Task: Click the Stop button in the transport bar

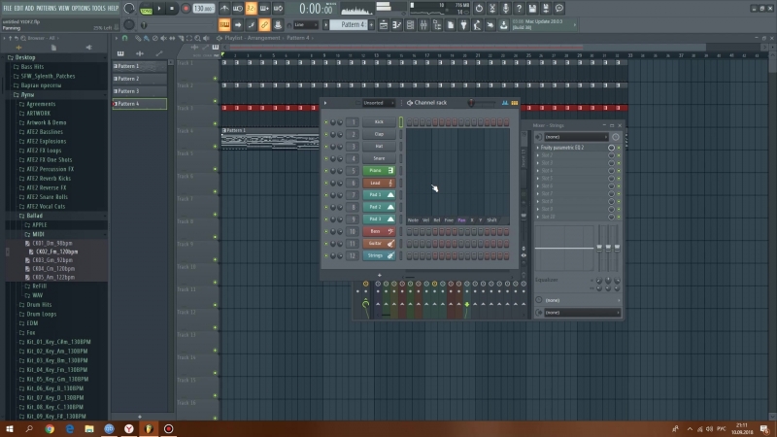Action: point(172,9)
